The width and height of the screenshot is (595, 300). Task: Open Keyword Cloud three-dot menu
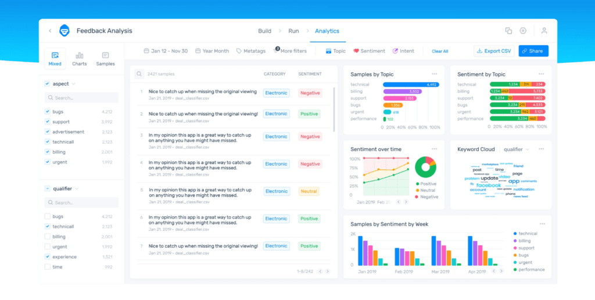542,149
